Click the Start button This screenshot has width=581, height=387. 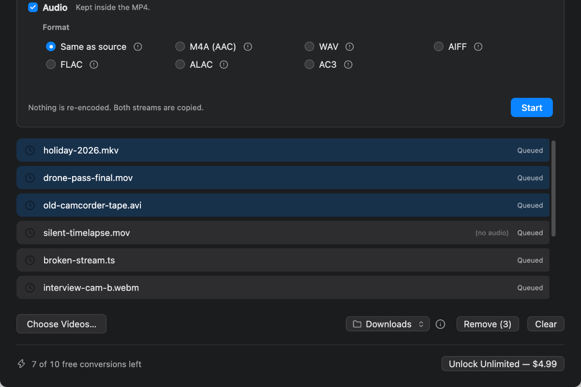532,108
